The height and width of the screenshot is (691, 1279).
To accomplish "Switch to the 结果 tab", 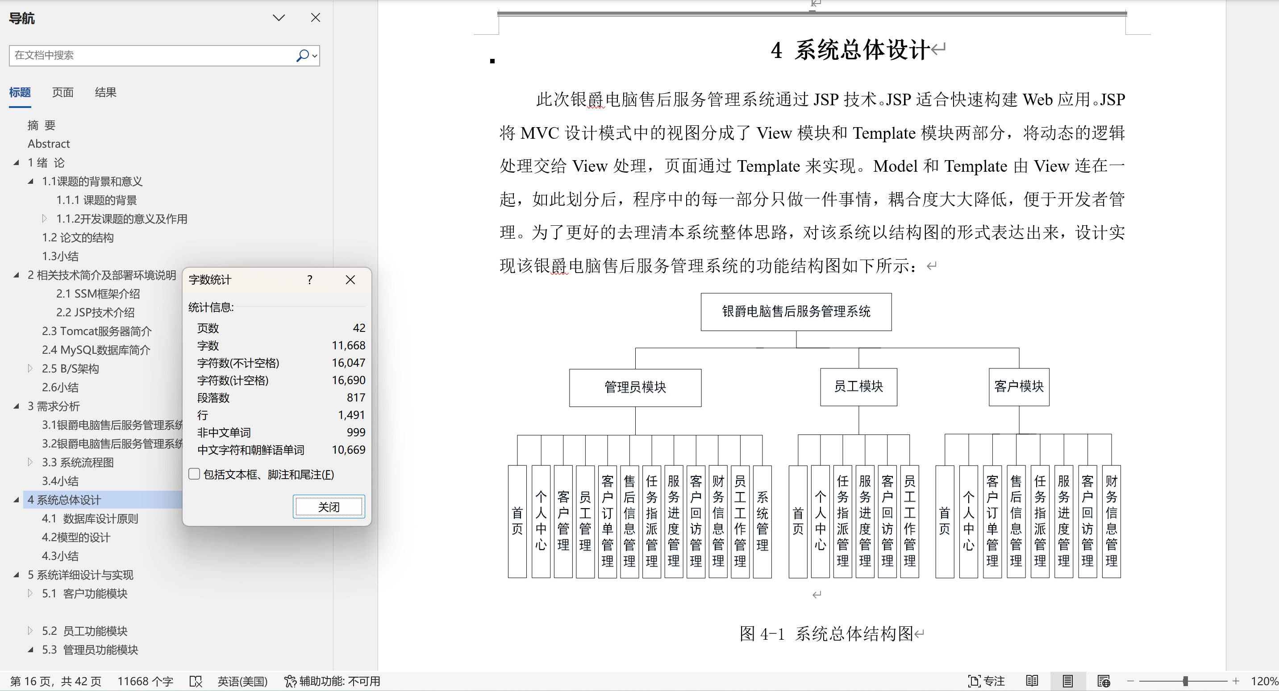I will [106, 92].
